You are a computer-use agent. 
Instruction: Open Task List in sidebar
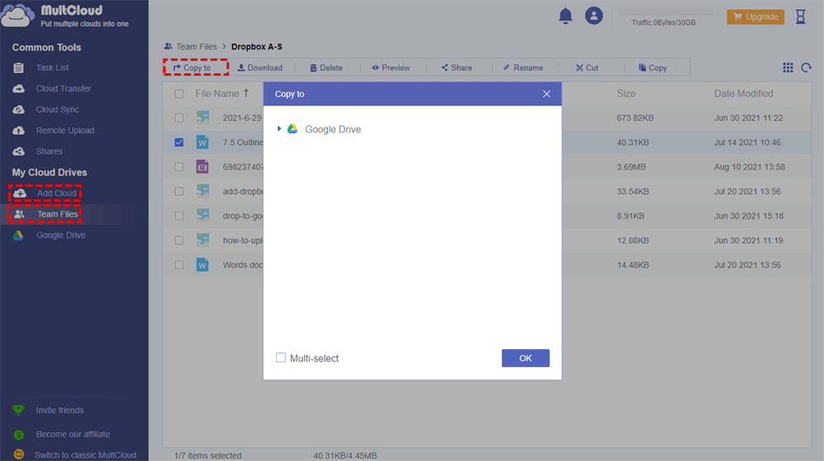click(x=52, y=68)
